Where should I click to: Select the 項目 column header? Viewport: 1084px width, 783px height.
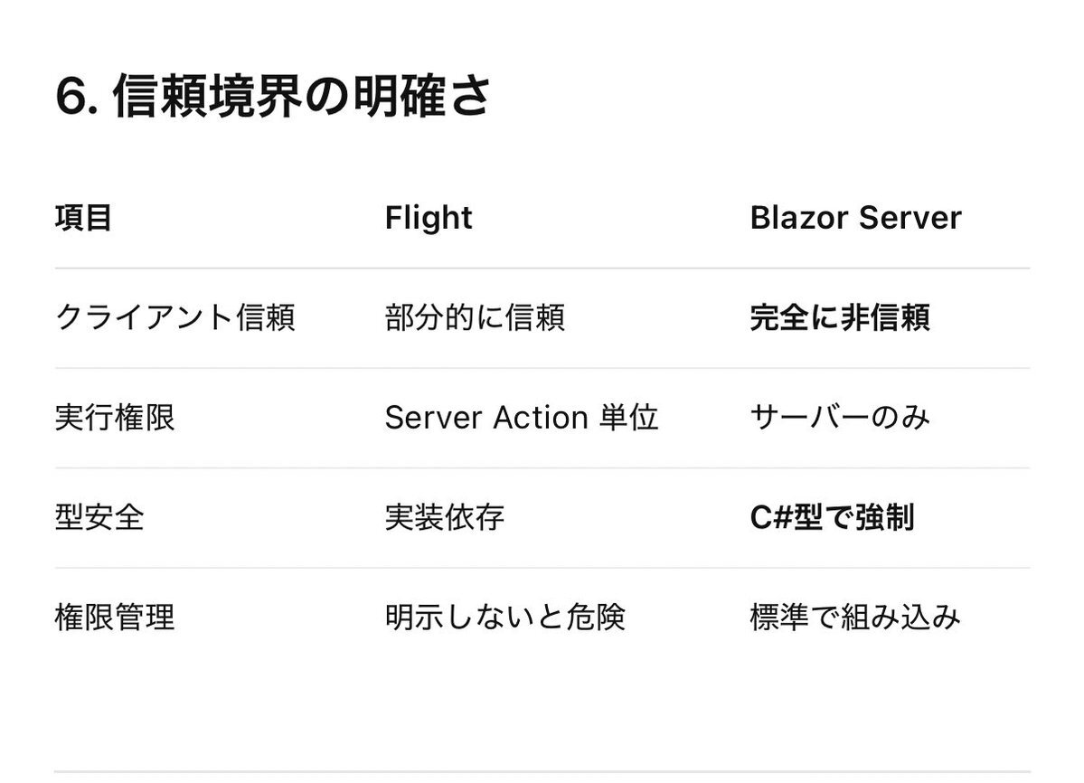point(83,218)
